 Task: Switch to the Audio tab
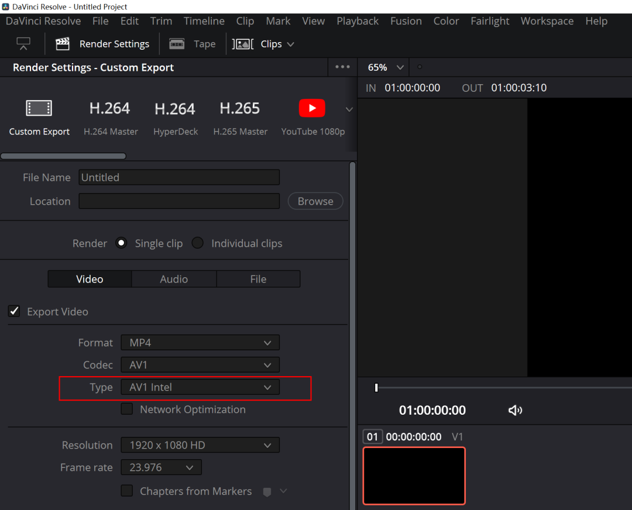point(174,279)
